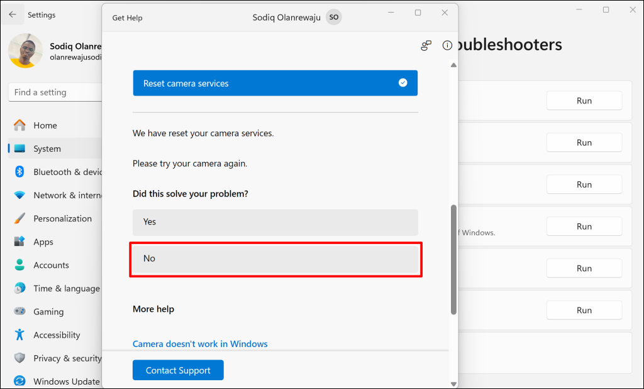
Task: Click the Apps sidebar icon
Action: pyautogui.click(x=19, y=242)
